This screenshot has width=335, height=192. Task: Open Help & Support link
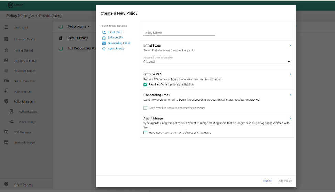23,184
